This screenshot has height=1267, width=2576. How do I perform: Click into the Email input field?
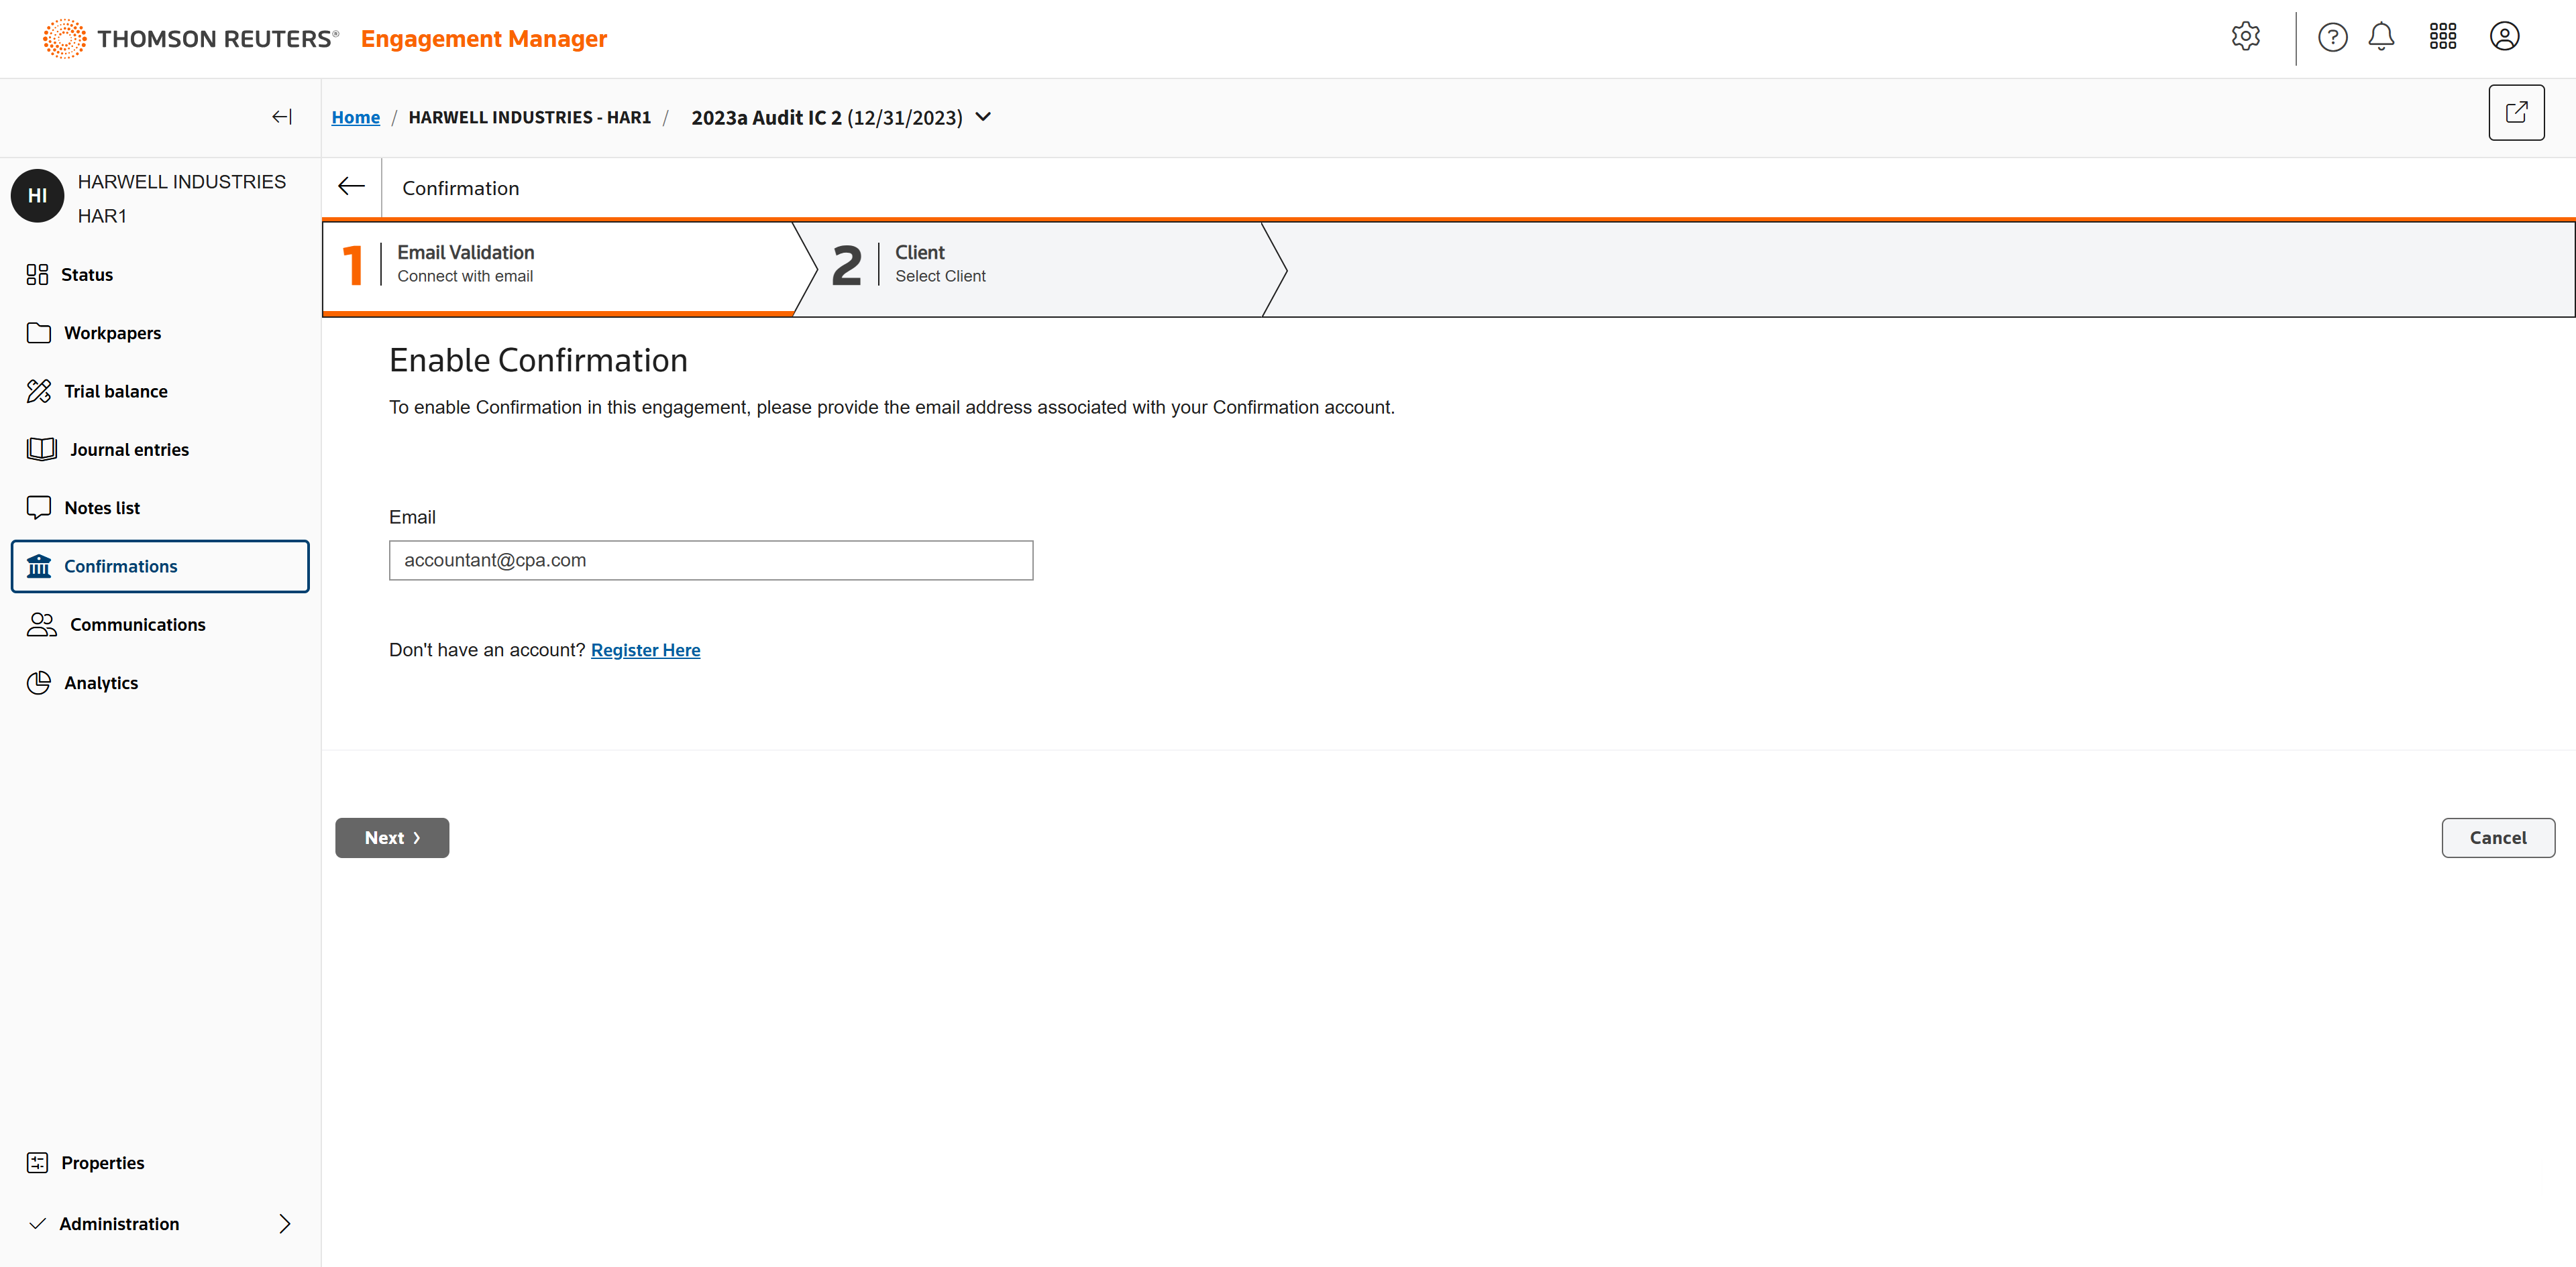tap(710, 560)
